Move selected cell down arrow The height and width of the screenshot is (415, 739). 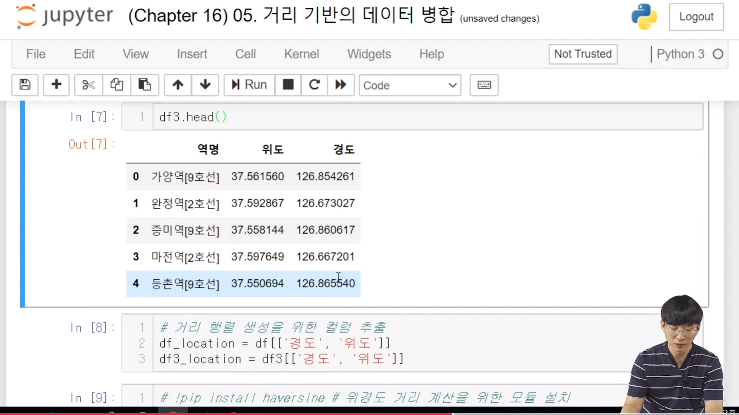click(205, 85)
